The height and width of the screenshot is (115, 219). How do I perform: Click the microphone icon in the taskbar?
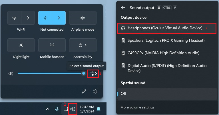tap(57, 109)
